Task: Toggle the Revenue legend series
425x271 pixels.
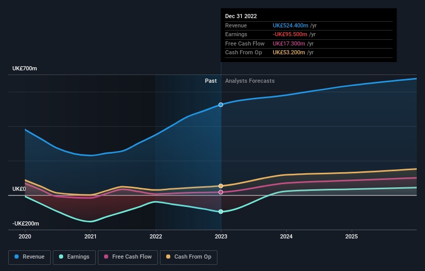Action: (x=30, y=257)
